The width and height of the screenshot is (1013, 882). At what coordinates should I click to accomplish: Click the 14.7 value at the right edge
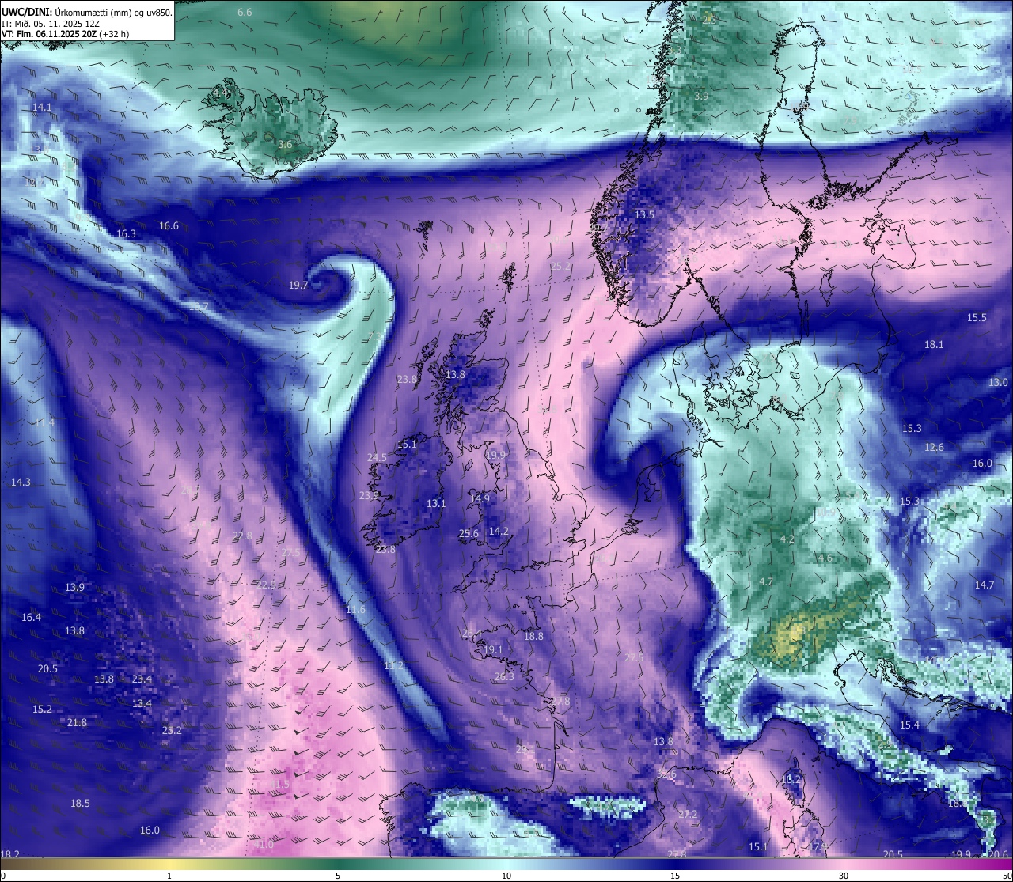pos(985,585)
